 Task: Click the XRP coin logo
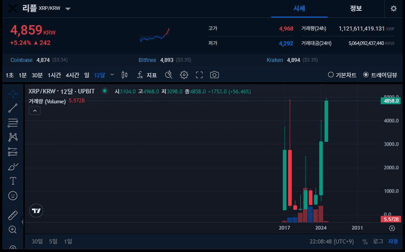tap(13, 8)
